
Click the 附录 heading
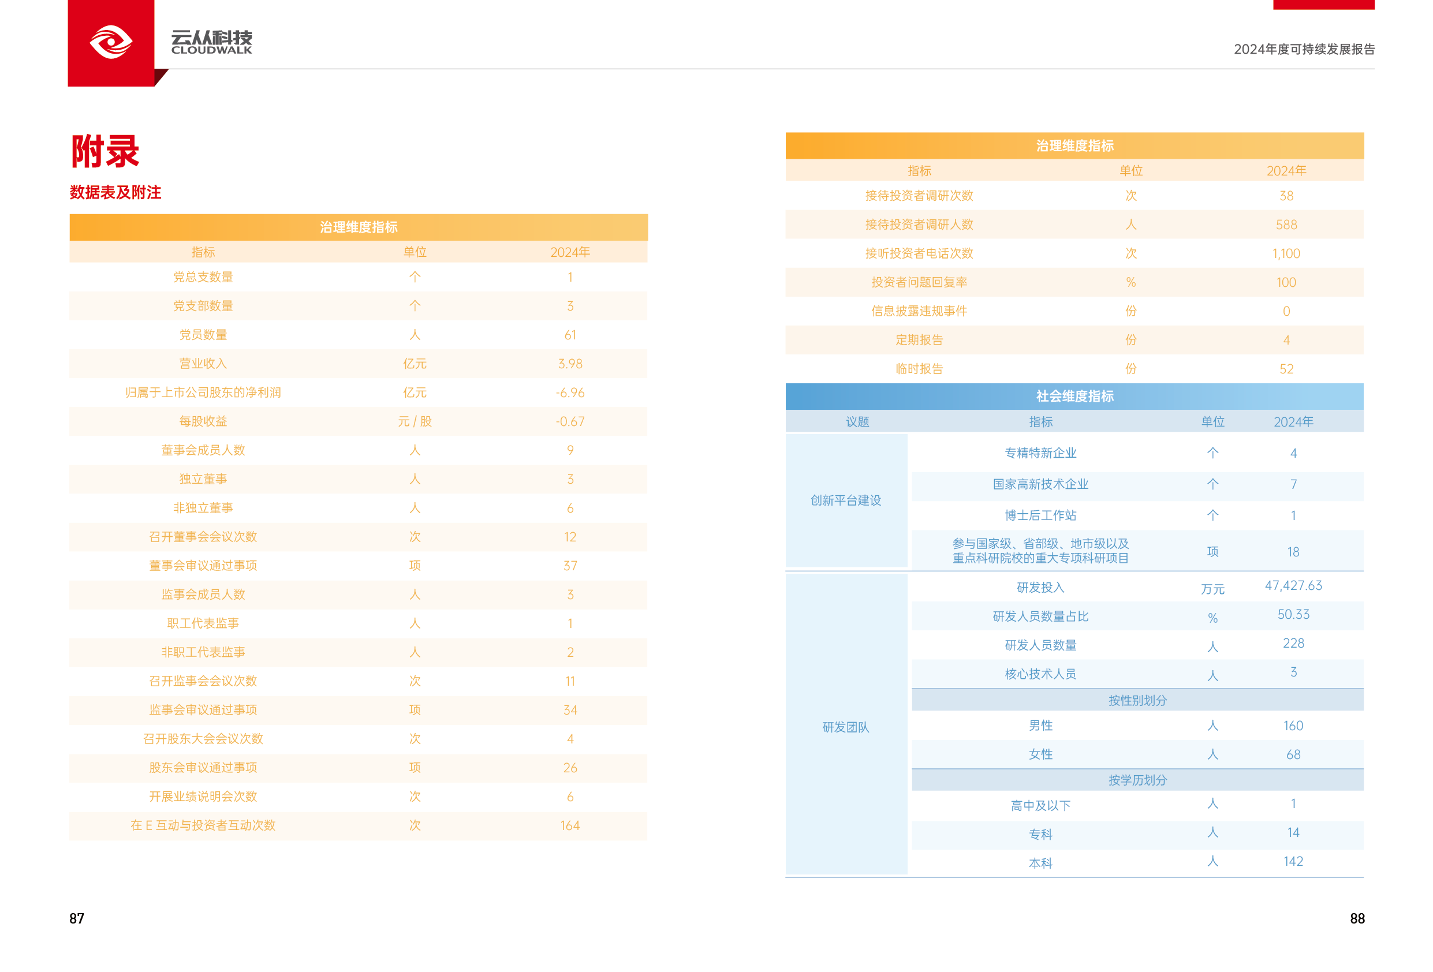coord(106,151)
